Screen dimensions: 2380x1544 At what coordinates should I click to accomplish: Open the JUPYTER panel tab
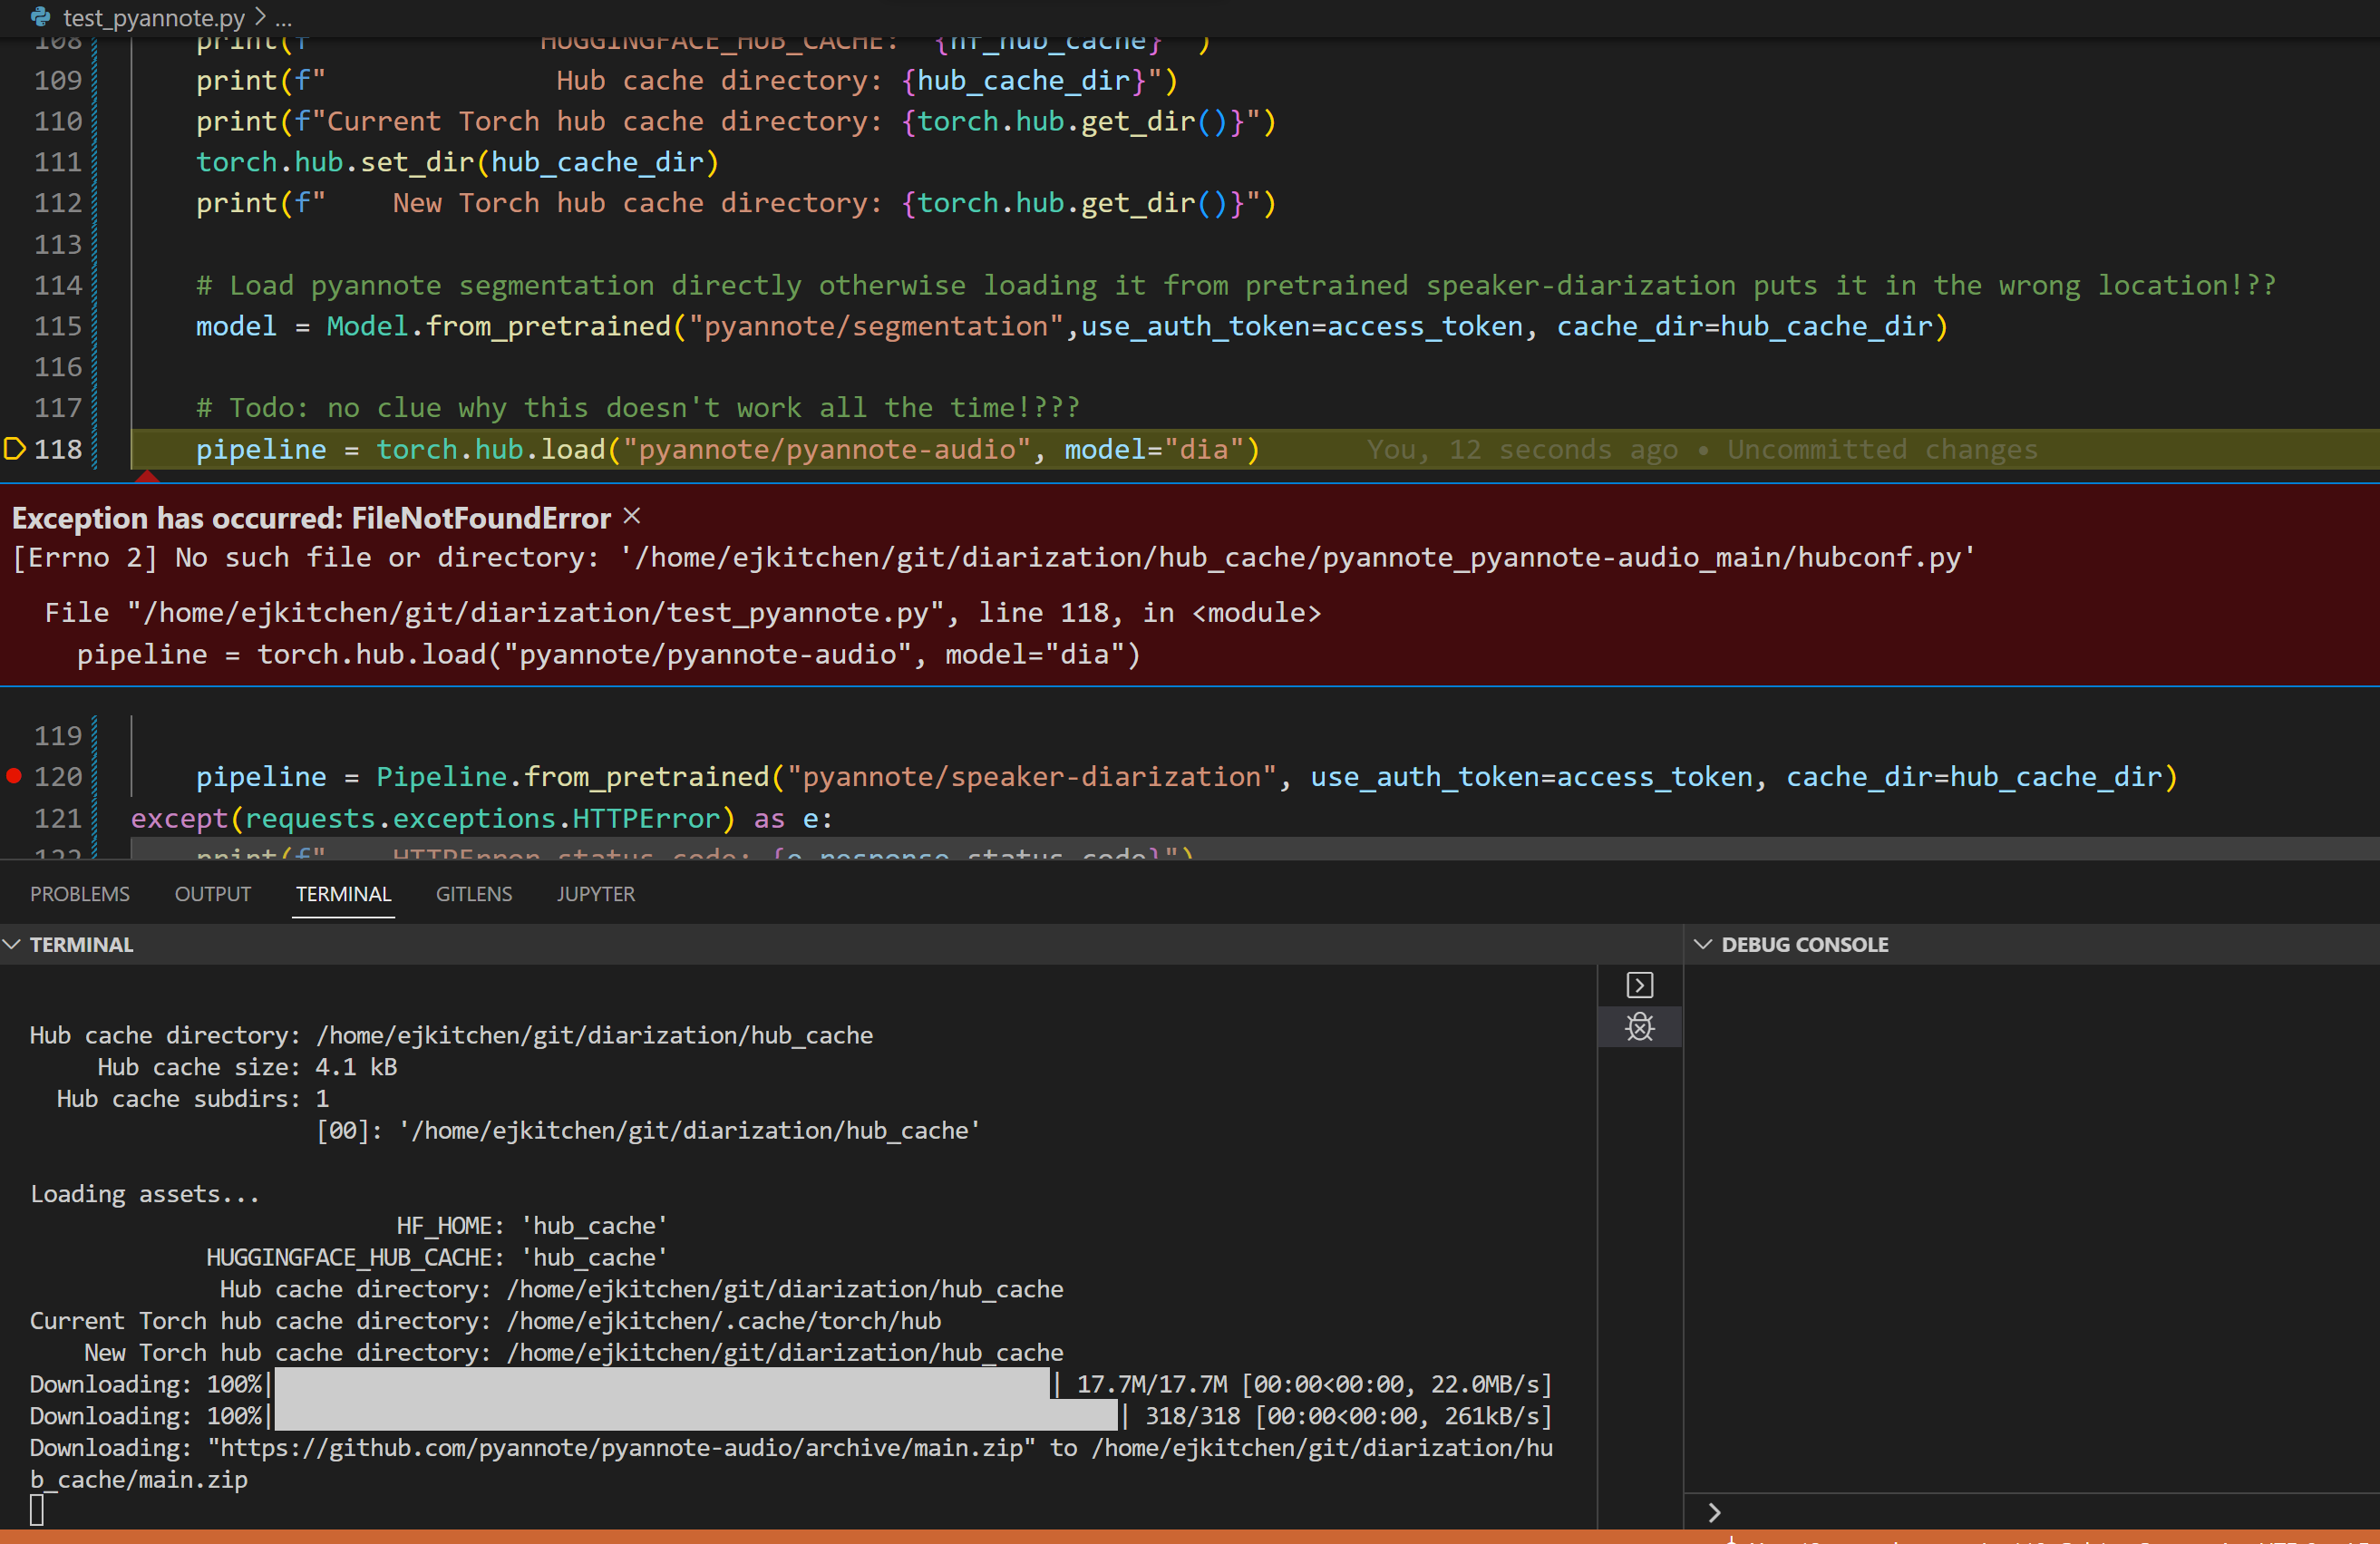coord(595,893)
